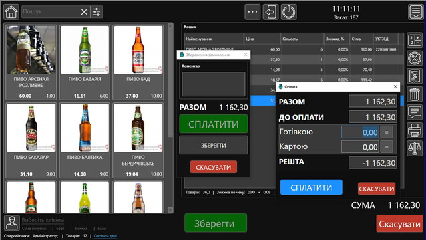Select customer avatar icon

(12, 223)
